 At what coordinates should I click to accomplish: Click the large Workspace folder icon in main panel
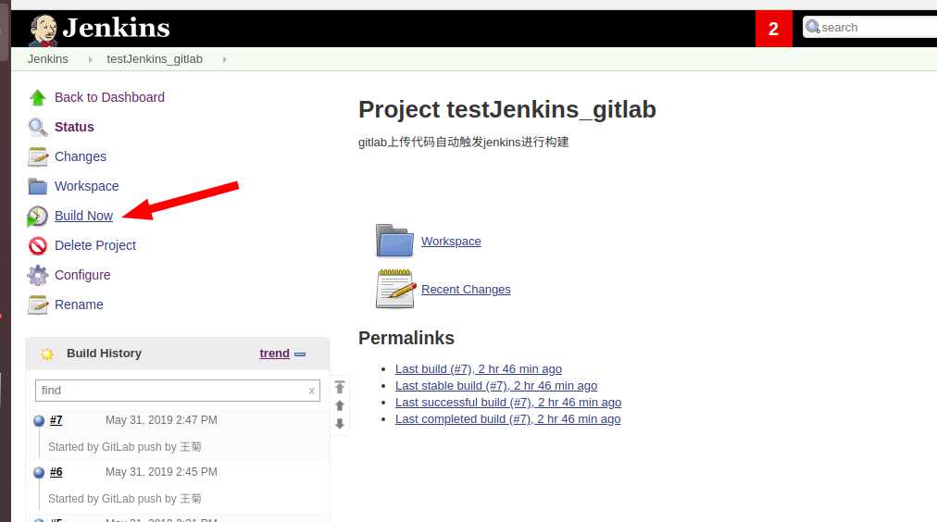click(394, 241)
